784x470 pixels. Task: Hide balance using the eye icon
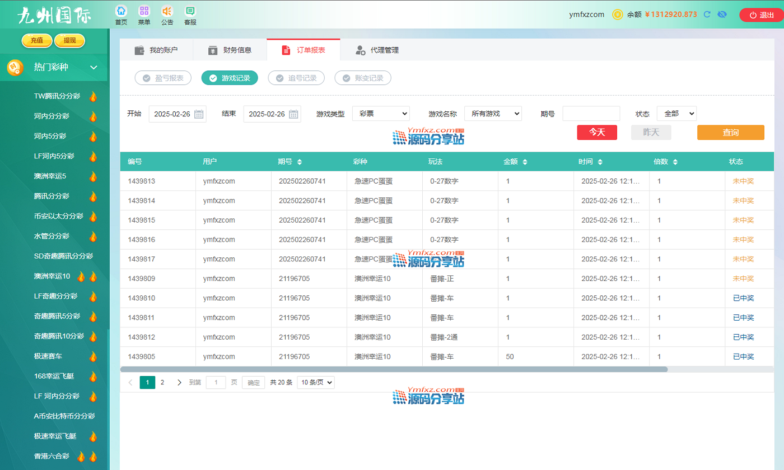point(722,15)
